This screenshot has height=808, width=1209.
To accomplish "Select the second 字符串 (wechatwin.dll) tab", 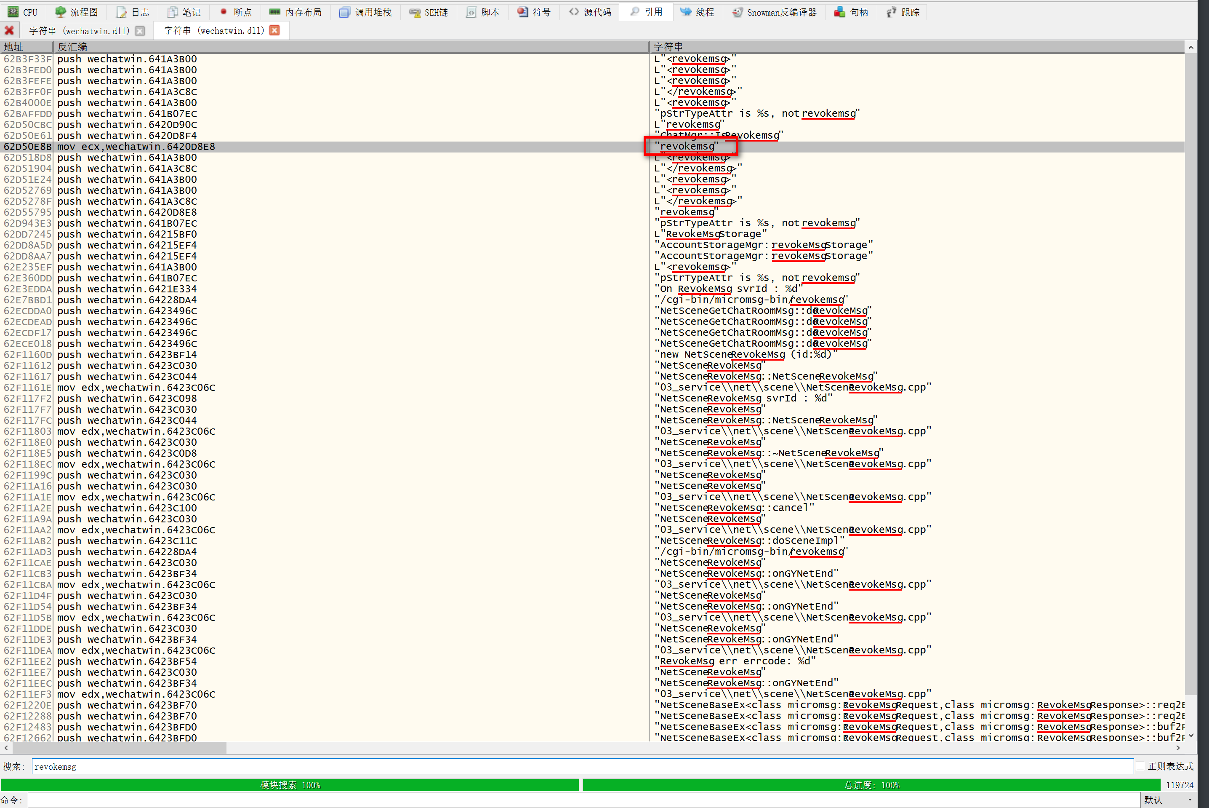I will tap(214, 30).
